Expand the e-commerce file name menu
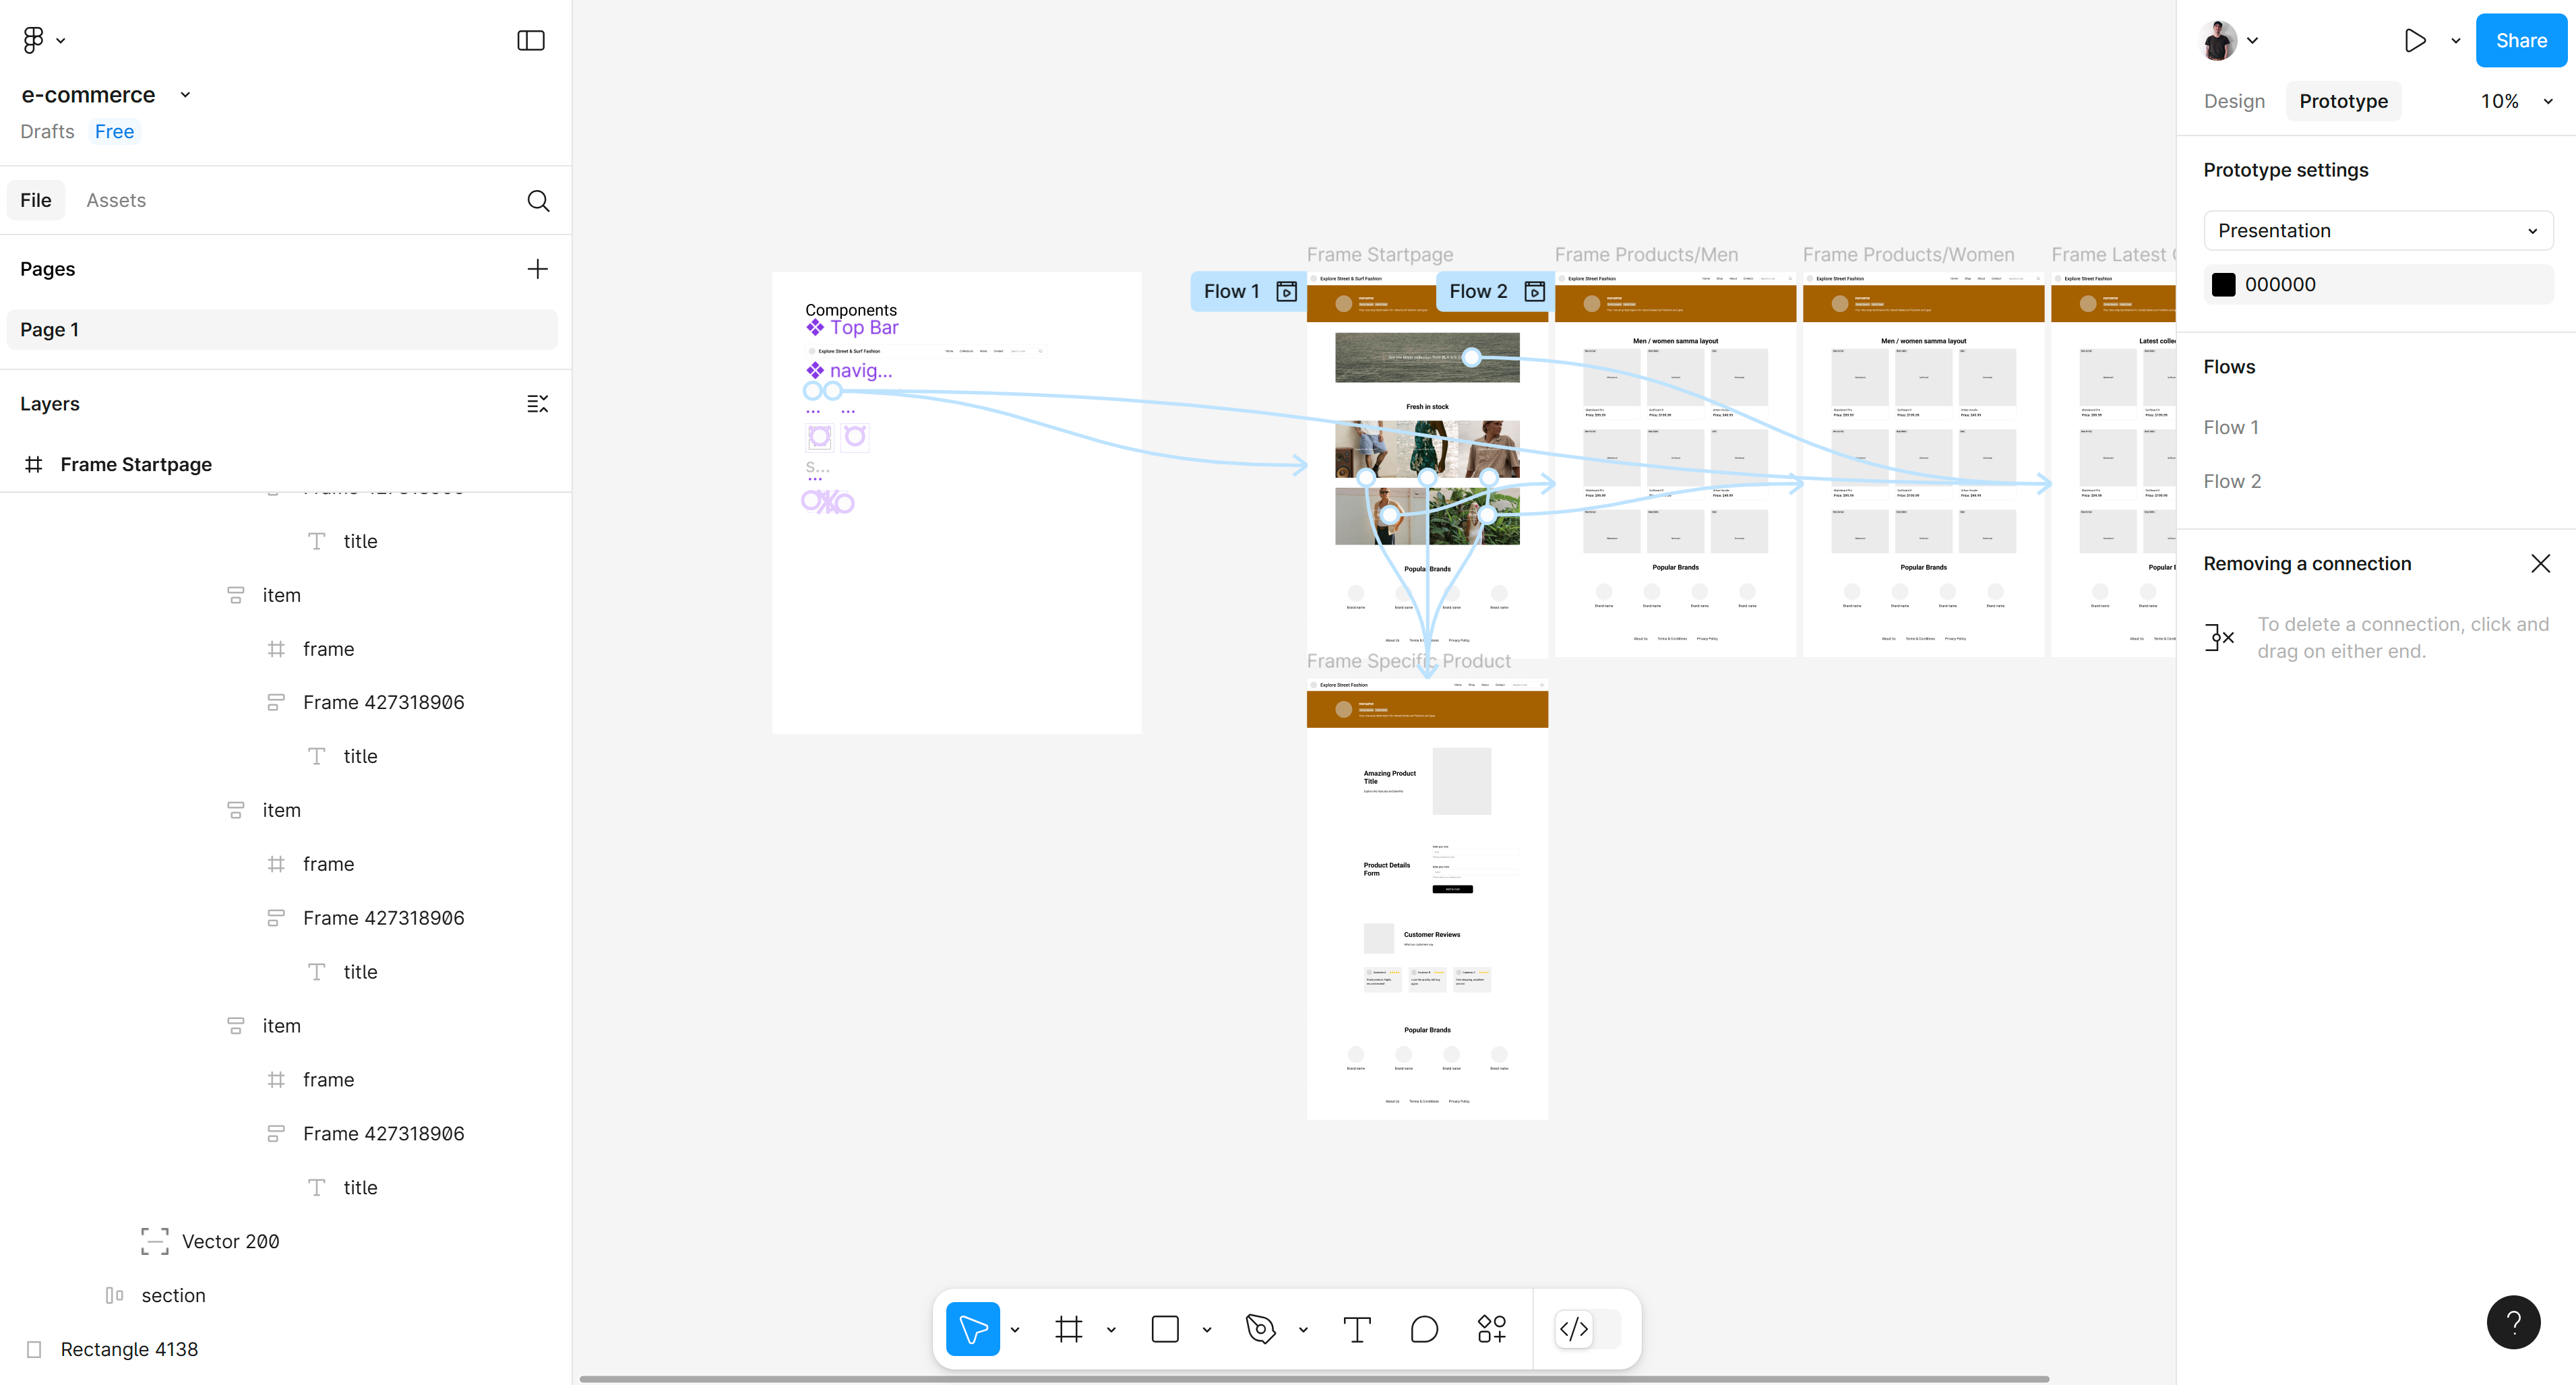Screen dimensions: 2576x1385 coord(185,95)
